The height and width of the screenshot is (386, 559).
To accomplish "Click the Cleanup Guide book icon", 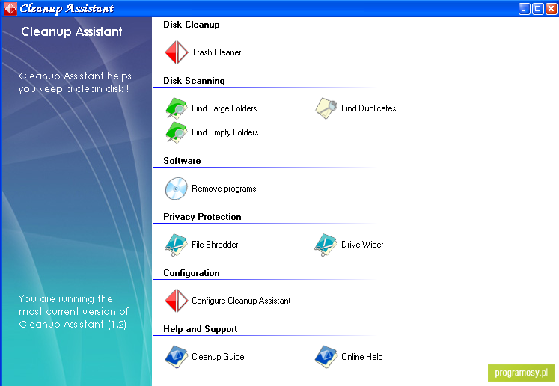I will 176,357.
